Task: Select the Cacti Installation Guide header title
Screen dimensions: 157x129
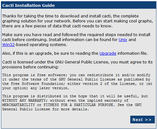Action: click(29, 5)
